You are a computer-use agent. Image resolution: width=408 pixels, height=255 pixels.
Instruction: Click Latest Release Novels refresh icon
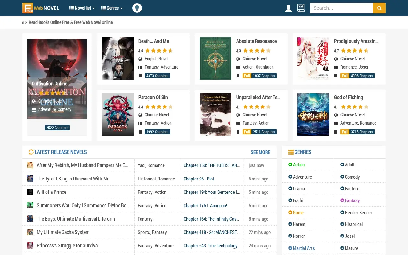point(31,152)
